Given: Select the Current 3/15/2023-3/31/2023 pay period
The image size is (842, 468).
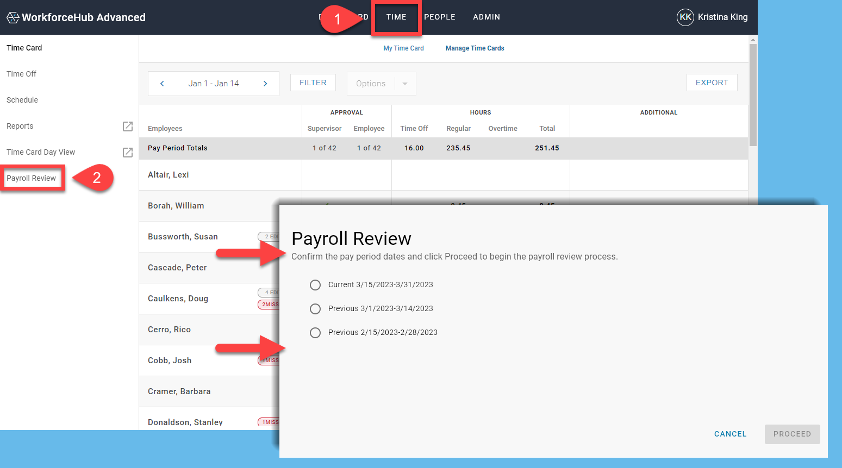Looking at the screenshot, I should (x=315, y=284).
